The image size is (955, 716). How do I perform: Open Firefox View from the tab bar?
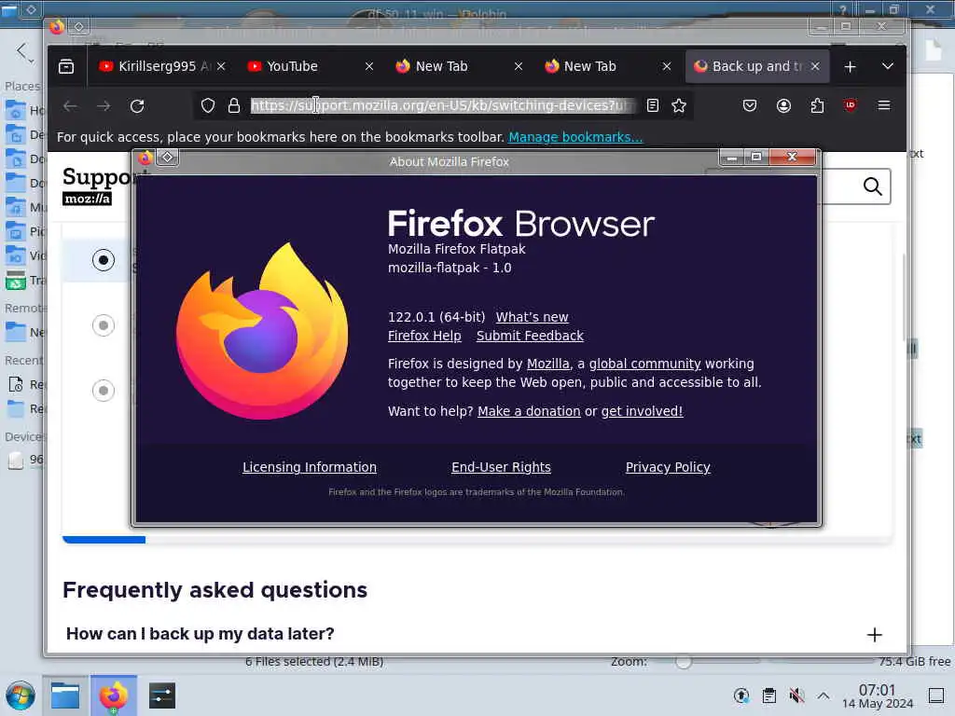(x=66, y=66)
